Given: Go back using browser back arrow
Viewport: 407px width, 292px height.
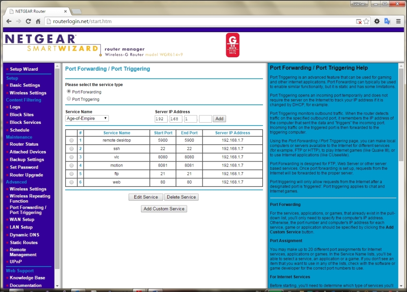Looking at the screenshot, I should pyautogui.click(x=9, y=21).
